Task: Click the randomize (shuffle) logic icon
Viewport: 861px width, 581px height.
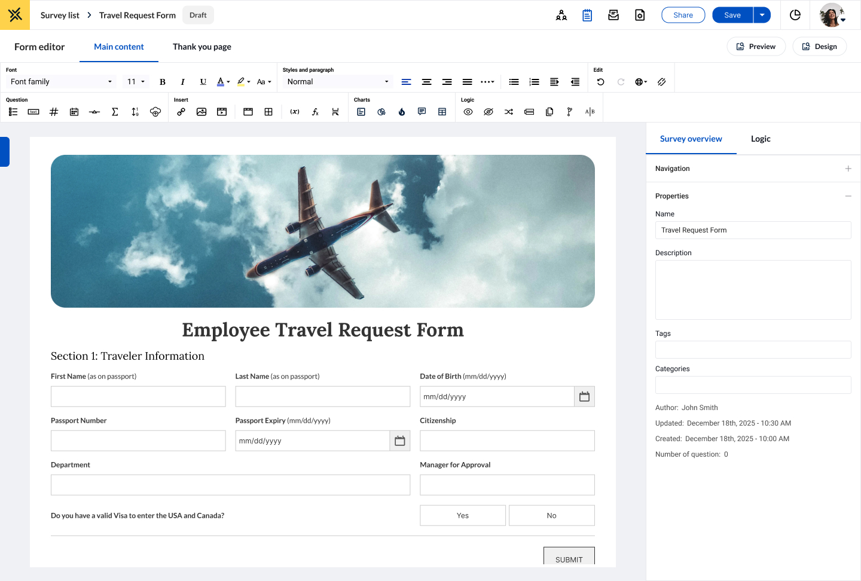Action: (509, 112)
